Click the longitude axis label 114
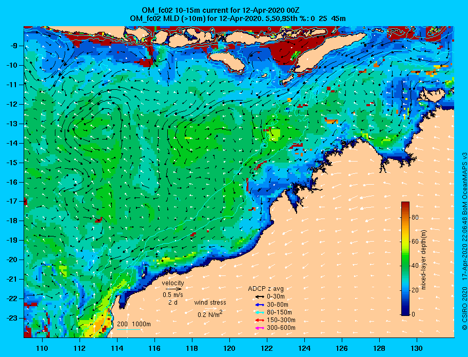 point(117,348)
